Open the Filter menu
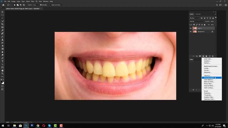This screenshot has width=228, height=128. [32, 1]
